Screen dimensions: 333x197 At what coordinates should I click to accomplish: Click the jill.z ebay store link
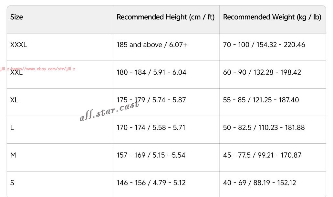click(37, 69)
